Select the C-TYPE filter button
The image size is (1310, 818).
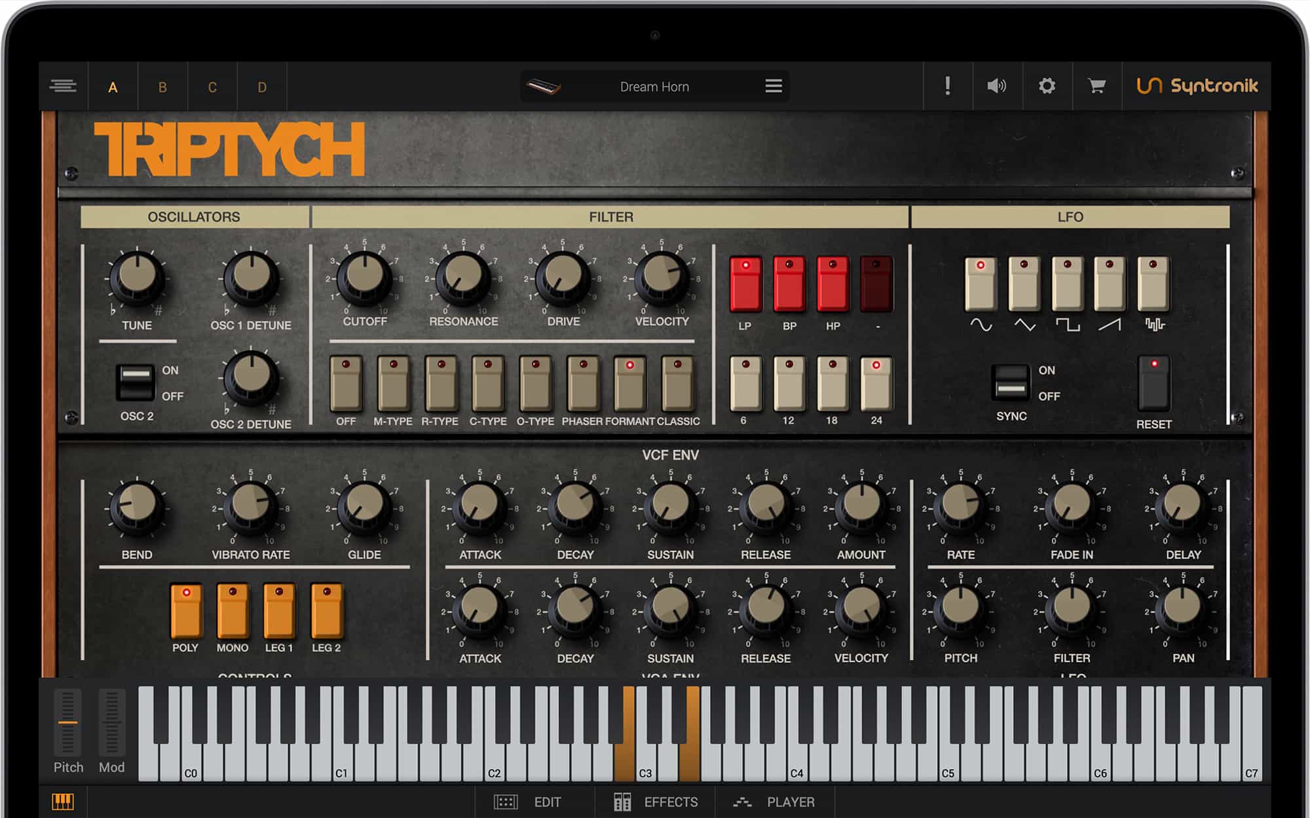pos(488,383)
